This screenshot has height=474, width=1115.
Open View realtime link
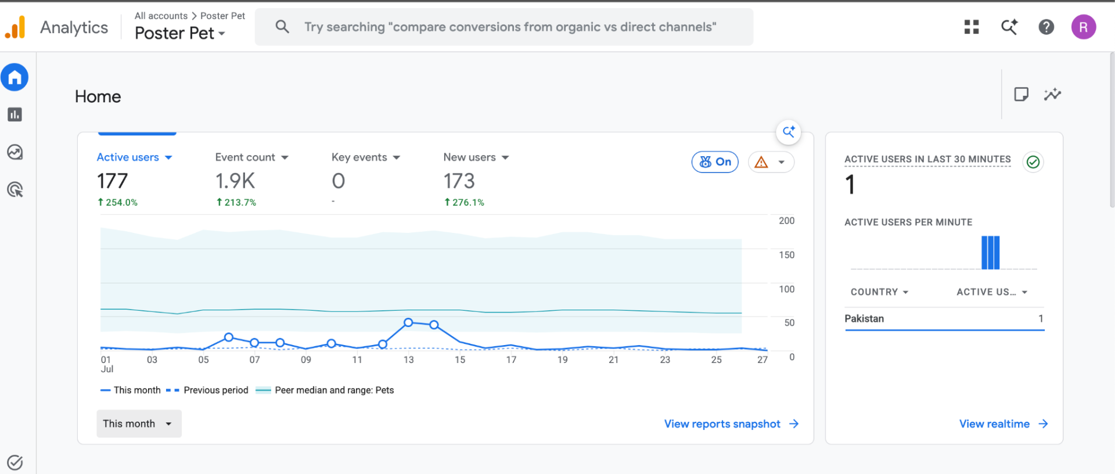coord(1003,424)
